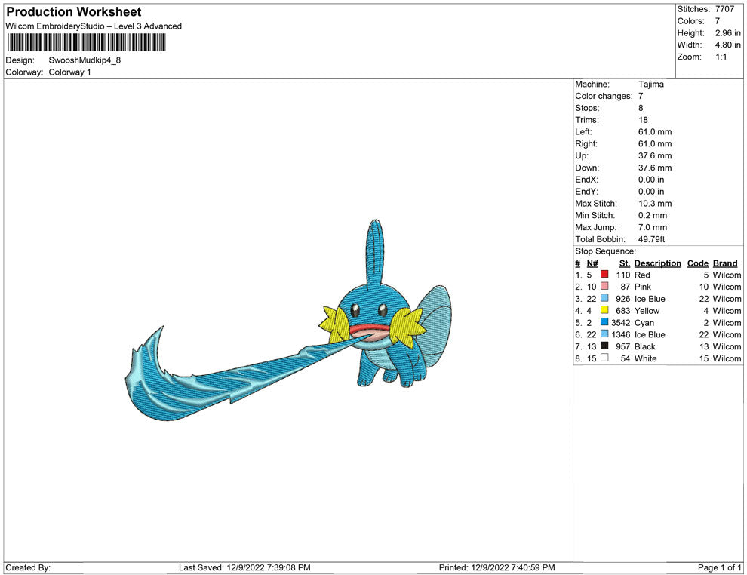Click the Yellow color swatch in stop sequence
The height and width of the screenshot is (575, 747).
pyautogui.click(x=604, y=309)
